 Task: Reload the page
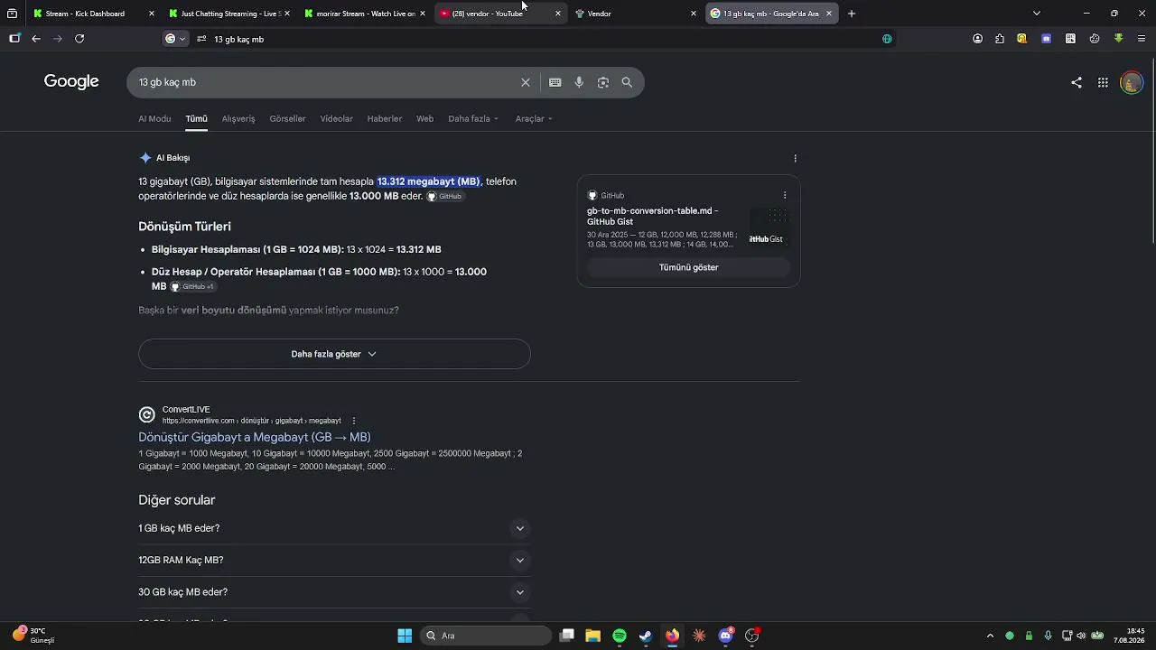click(x=79, y=39)
